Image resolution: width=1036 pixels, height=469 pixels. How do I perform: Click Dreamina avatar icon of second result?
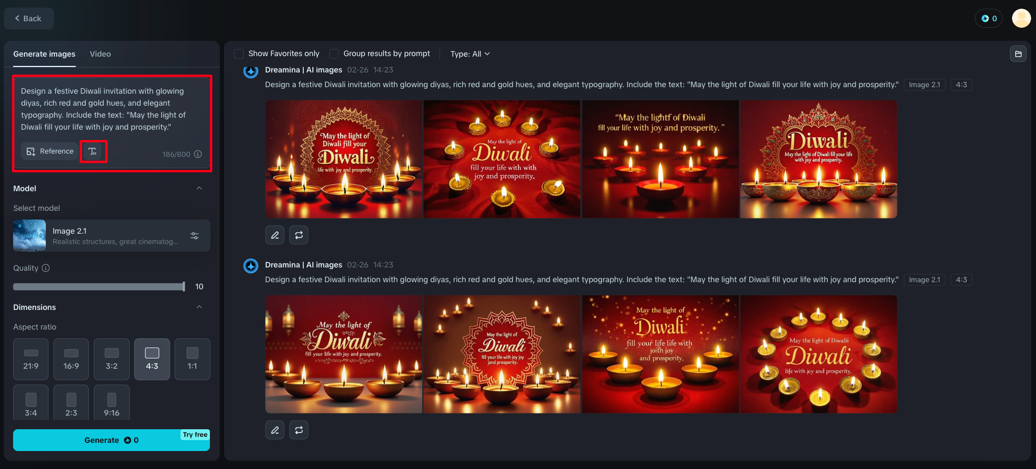click(x=251, y=266)
